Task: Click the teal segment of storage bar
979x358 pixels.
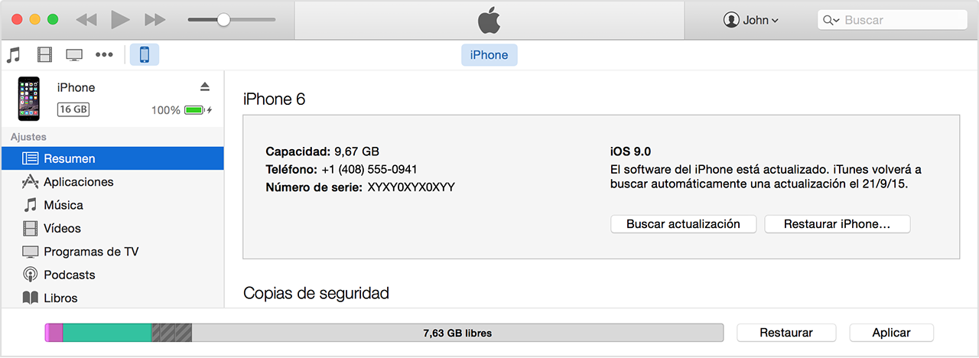Action: [107, 333]
